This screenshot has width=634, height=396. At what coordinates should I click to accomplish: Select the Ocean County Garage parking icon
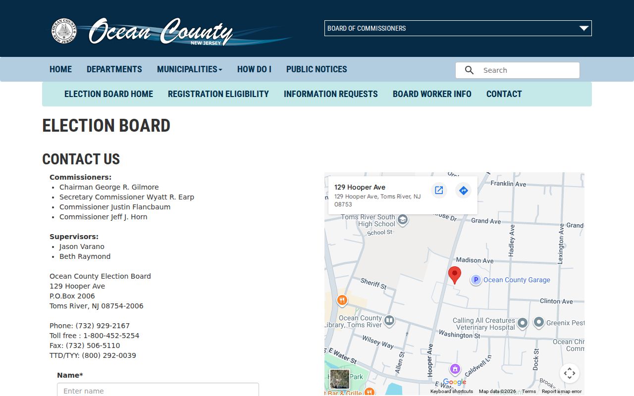(475, 280)
